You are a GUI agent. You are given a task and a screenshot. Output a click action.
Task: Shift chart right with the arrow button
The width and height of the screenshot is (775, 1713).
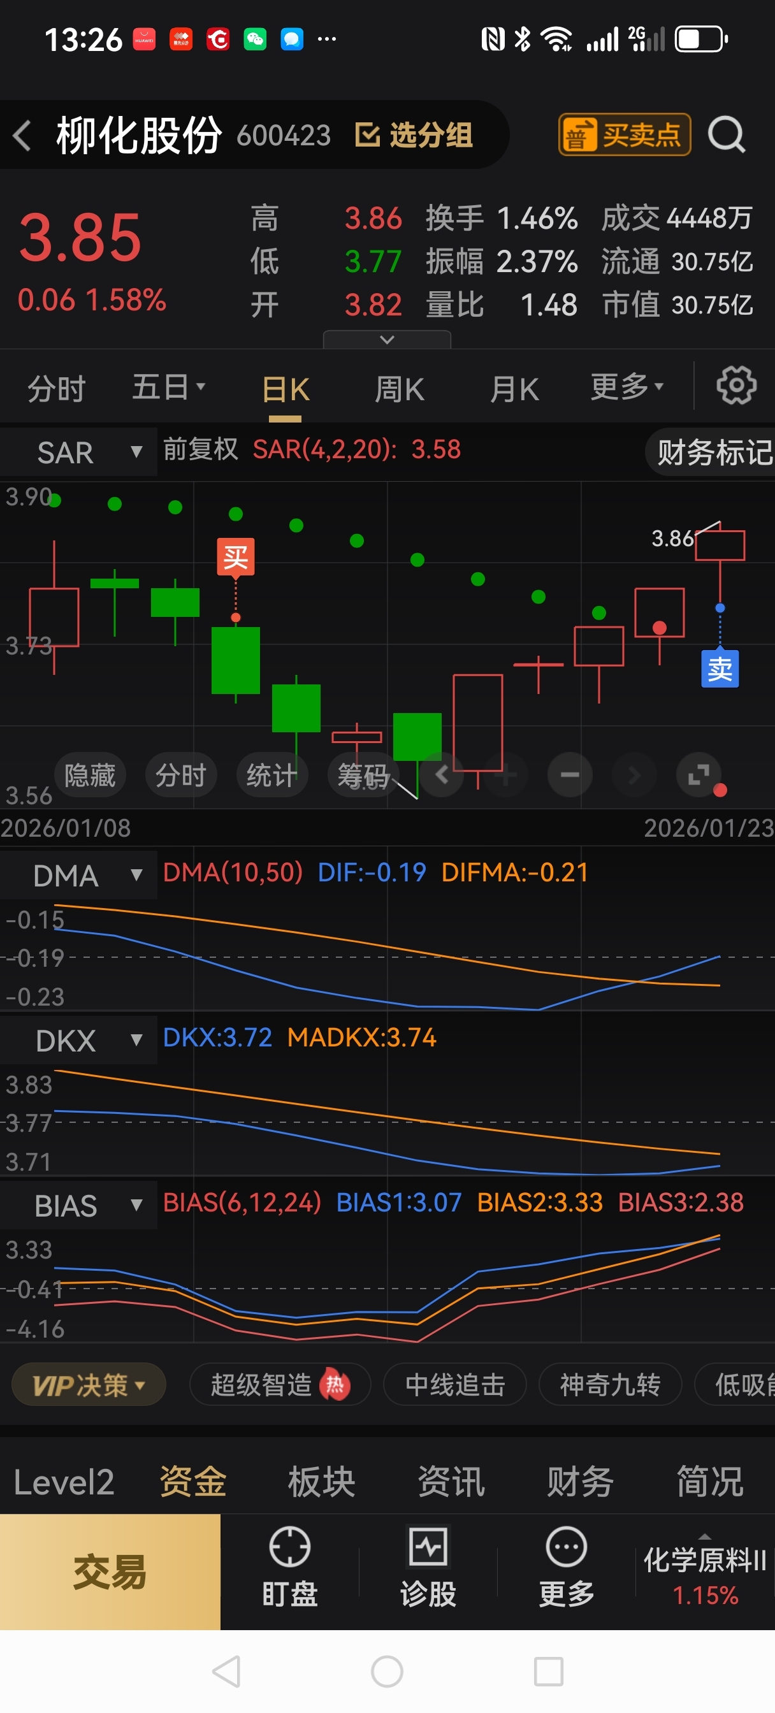634,775
